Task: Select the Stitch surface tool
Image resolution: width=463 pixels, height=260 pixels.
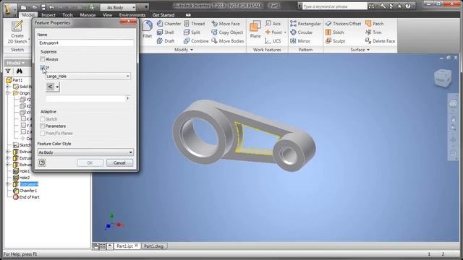Action: pos(334,32)
